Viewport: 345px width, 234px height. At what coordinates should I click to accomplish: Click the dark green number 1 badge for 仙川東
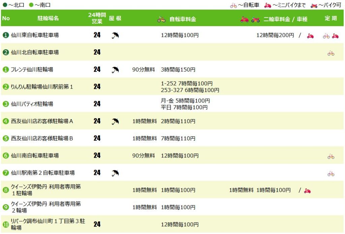(5, 35)
